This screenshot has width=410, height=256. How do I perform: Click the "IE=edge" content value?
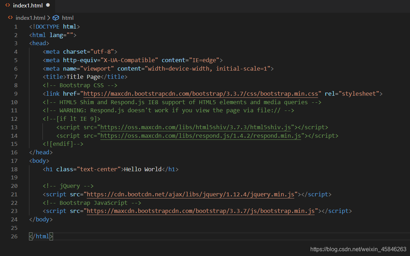point(204,60)
